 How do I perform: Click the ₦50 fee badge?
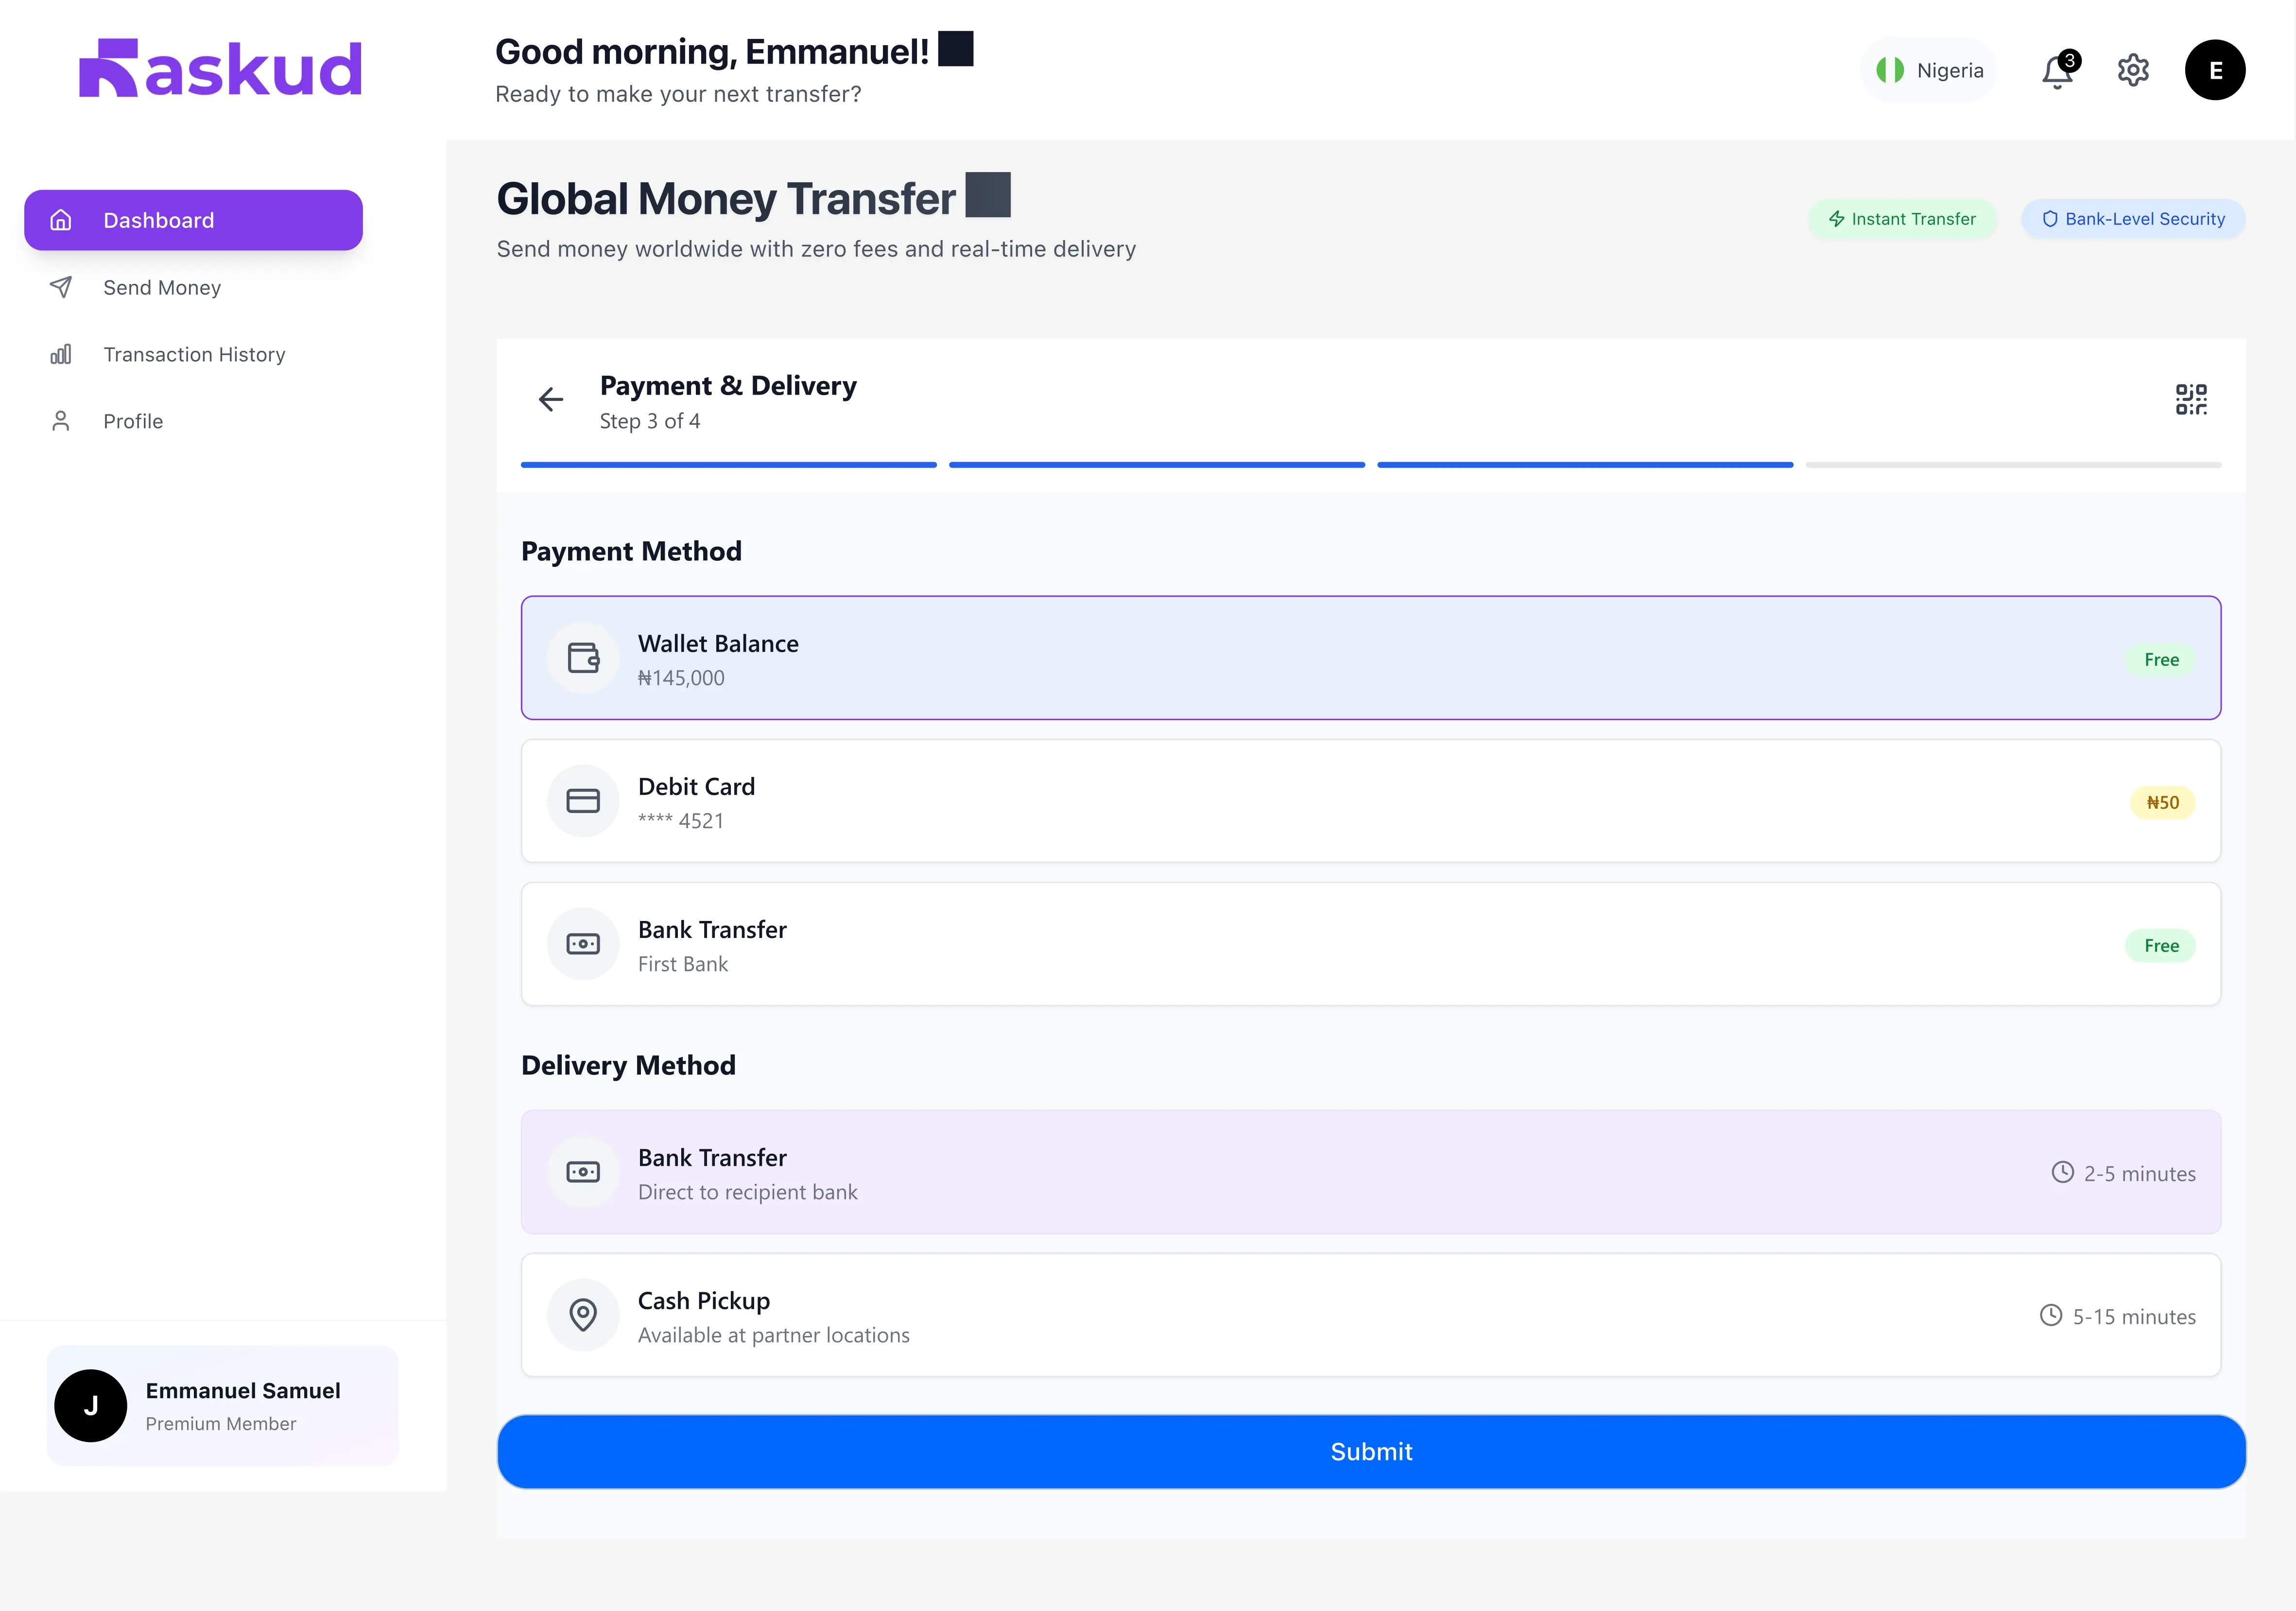[2162, 802]
